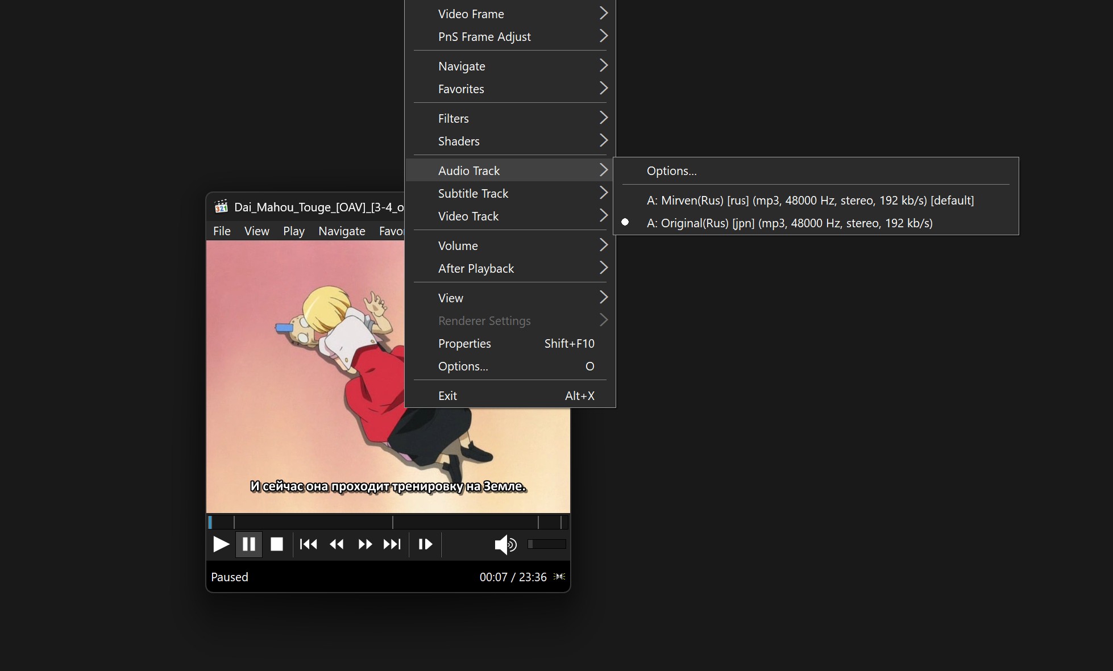Select the Original(Rus) jpn audio track

(x=789, y=223)
